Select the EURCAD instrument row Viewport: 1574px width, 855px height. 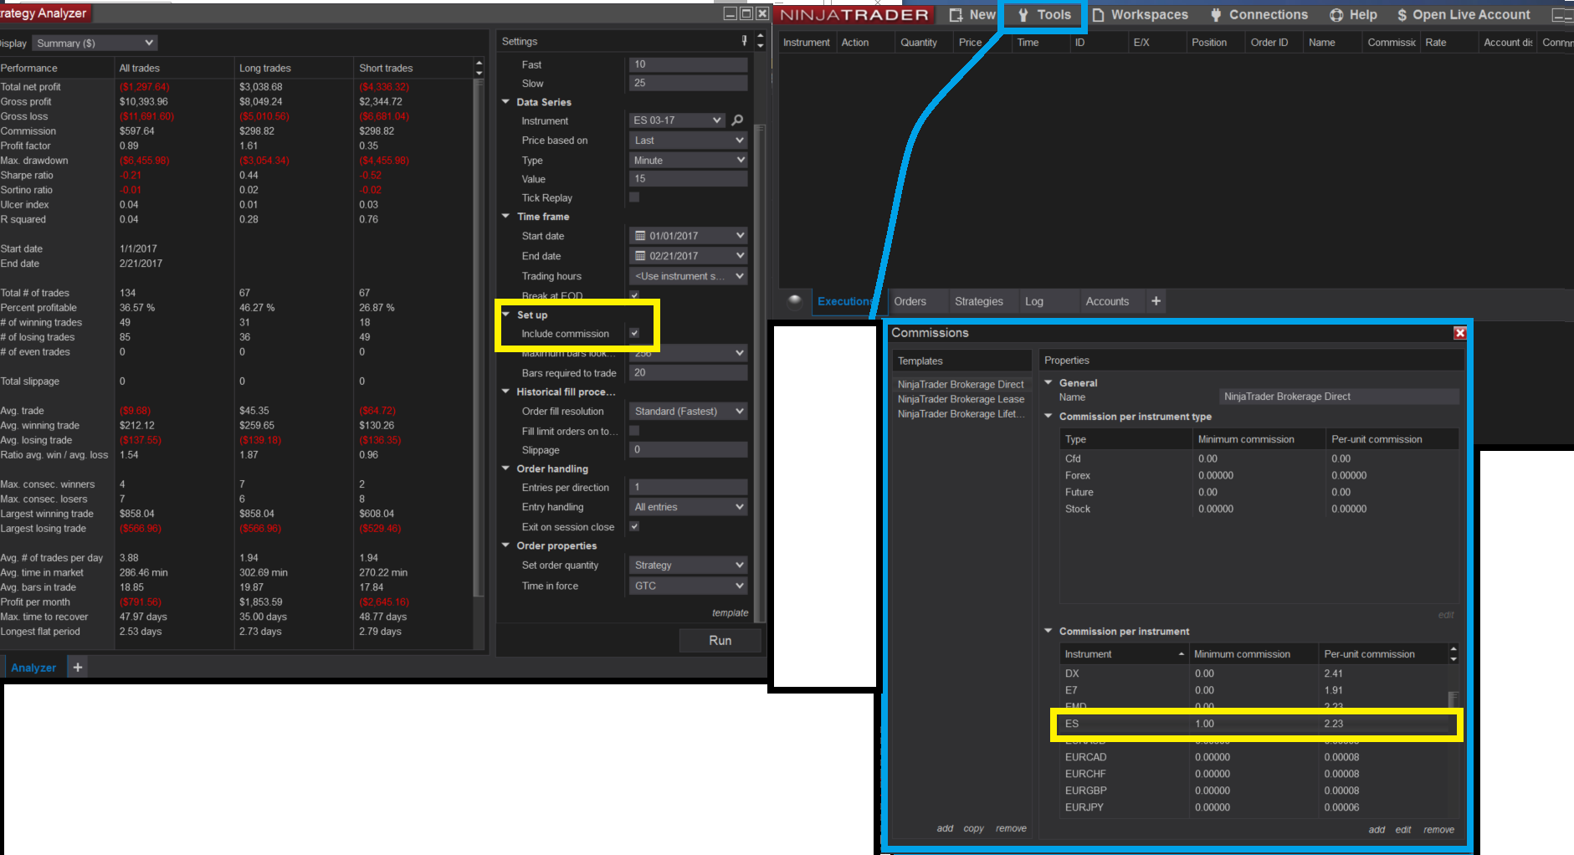(x=1255, y=757)
